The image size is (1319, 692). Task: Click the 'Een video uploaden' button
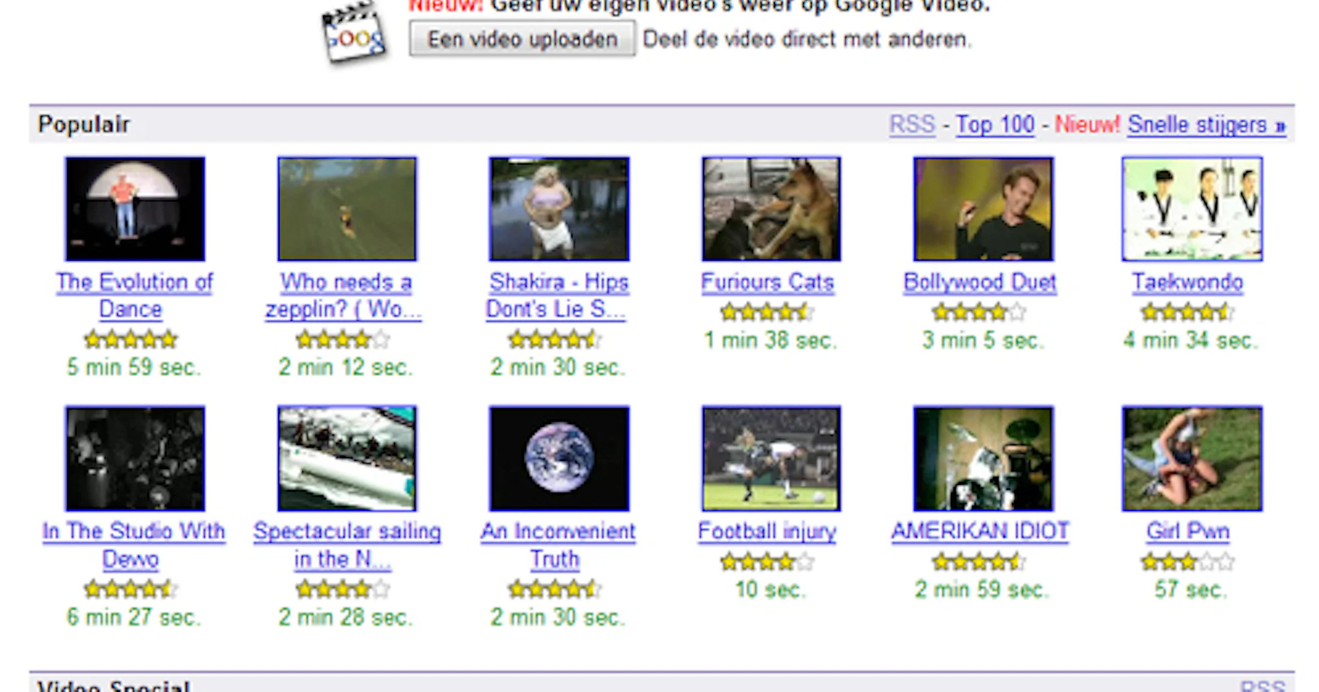522,38
